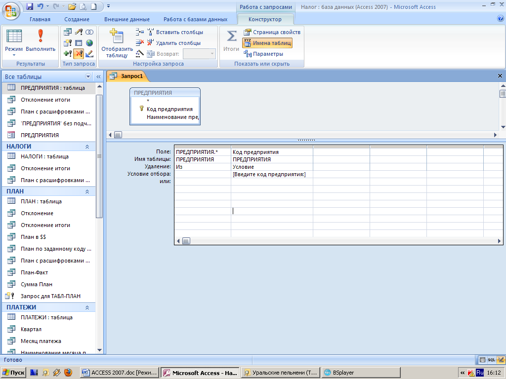This screenshot has width=506, height=379.
Task: Click the ПРЕДПРИЯТИЯ.* field cell
Action: click(x=203, y=152)
